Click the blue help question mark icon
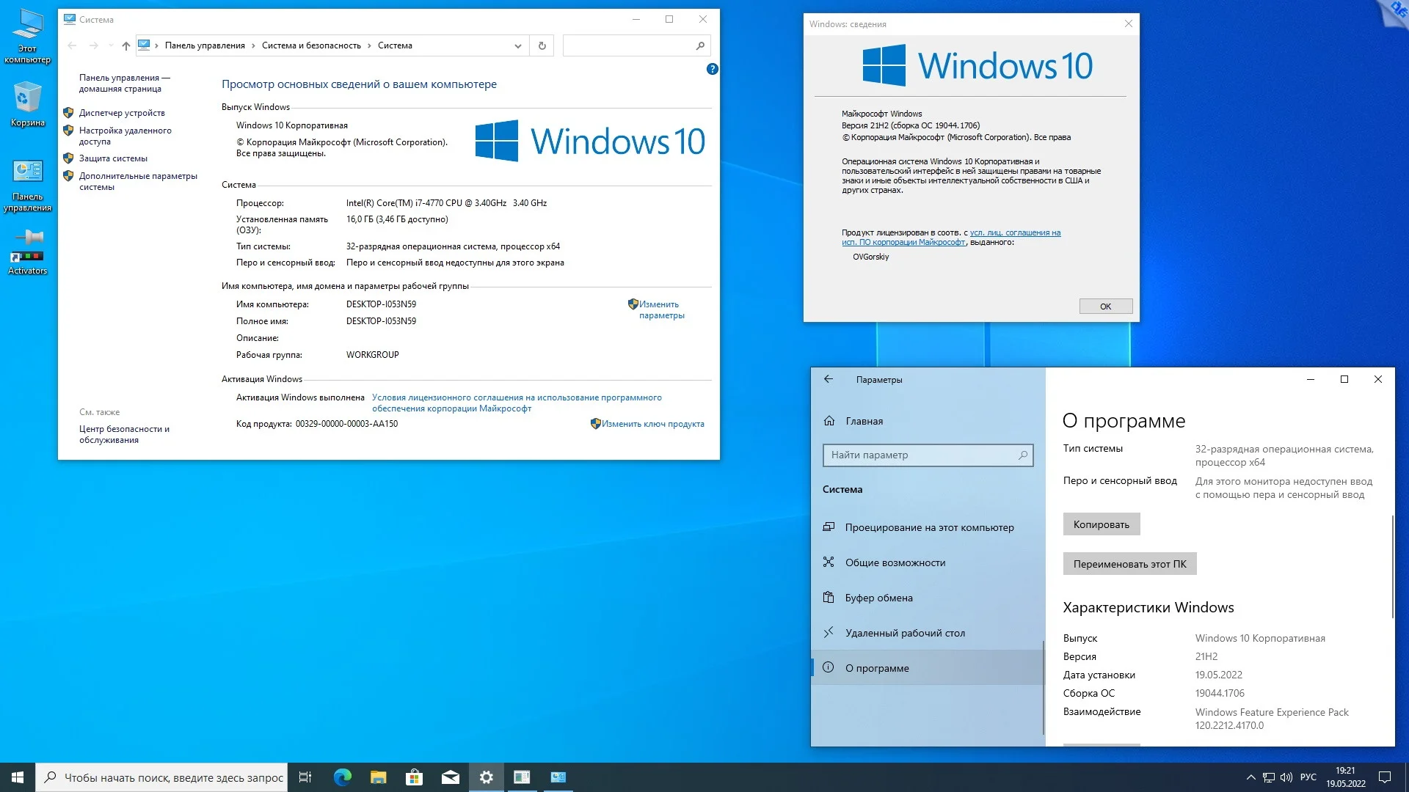Viewport: 1409px width, 792px height. pyautogui.click(x=712, y=69)
